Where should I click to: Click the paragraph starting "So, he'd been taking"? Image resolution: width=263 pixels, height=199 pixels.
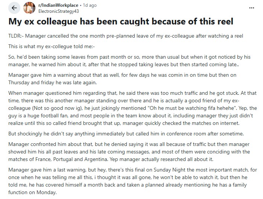[129, 61]
